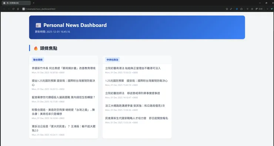
Task: Open headline 淡江大橋路跑溝通爭議 張其強
Action: pyautogui.click(x=135, y=106)
